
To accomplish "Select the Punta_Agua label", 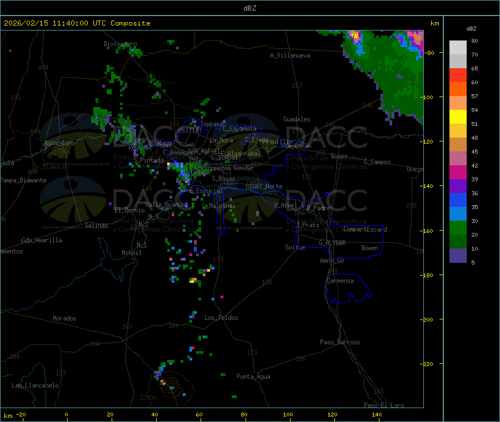I will pos(253,377).
